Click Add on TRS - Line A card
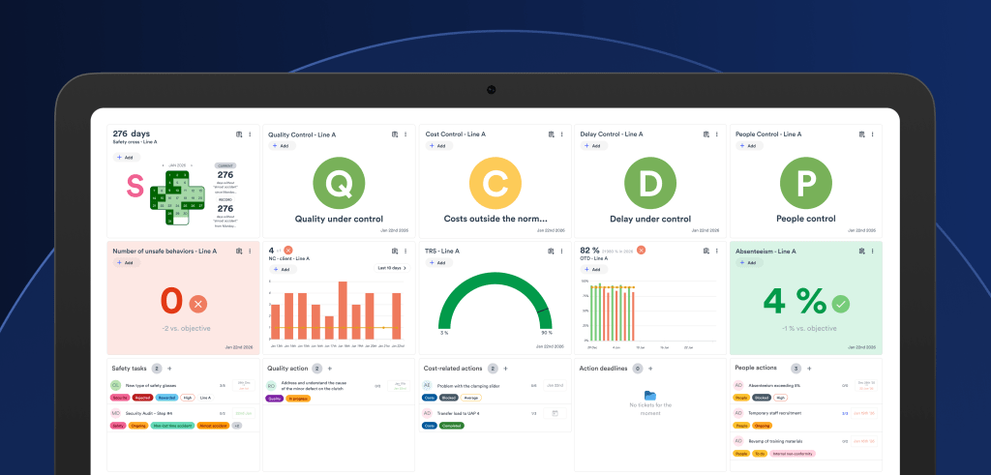 click(439, 262)
